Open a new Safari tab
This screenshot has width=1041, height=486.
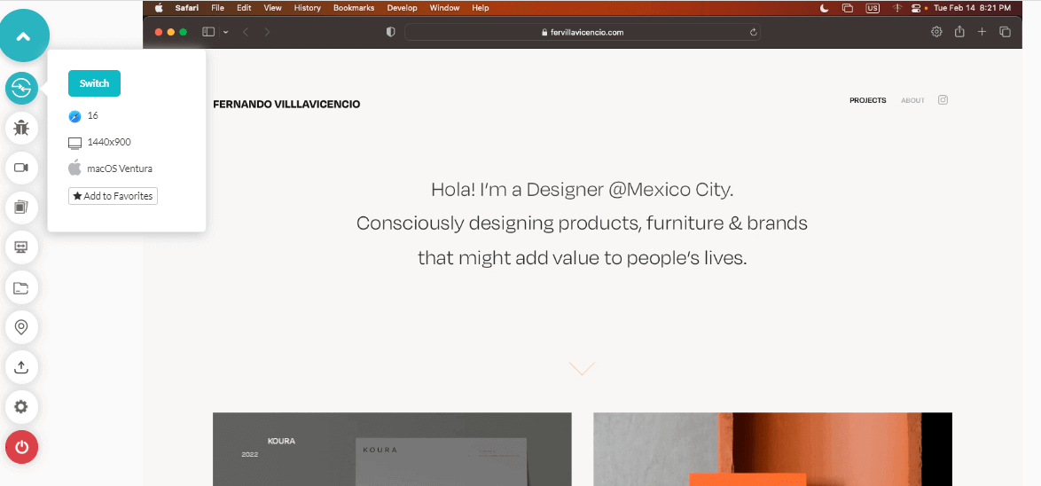click(x=982, y=32)
